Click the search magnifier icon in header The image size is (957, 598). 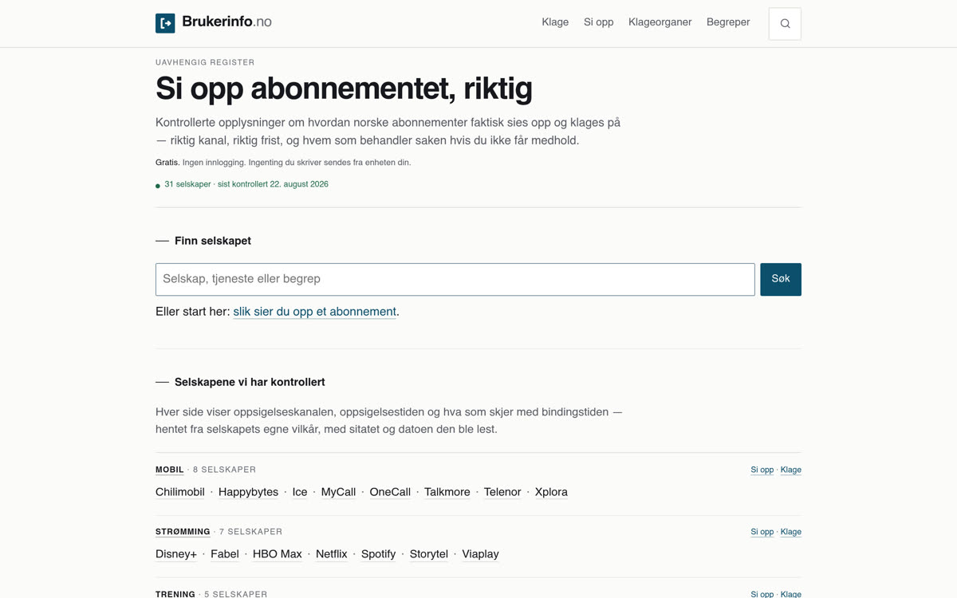coord(785,24)
